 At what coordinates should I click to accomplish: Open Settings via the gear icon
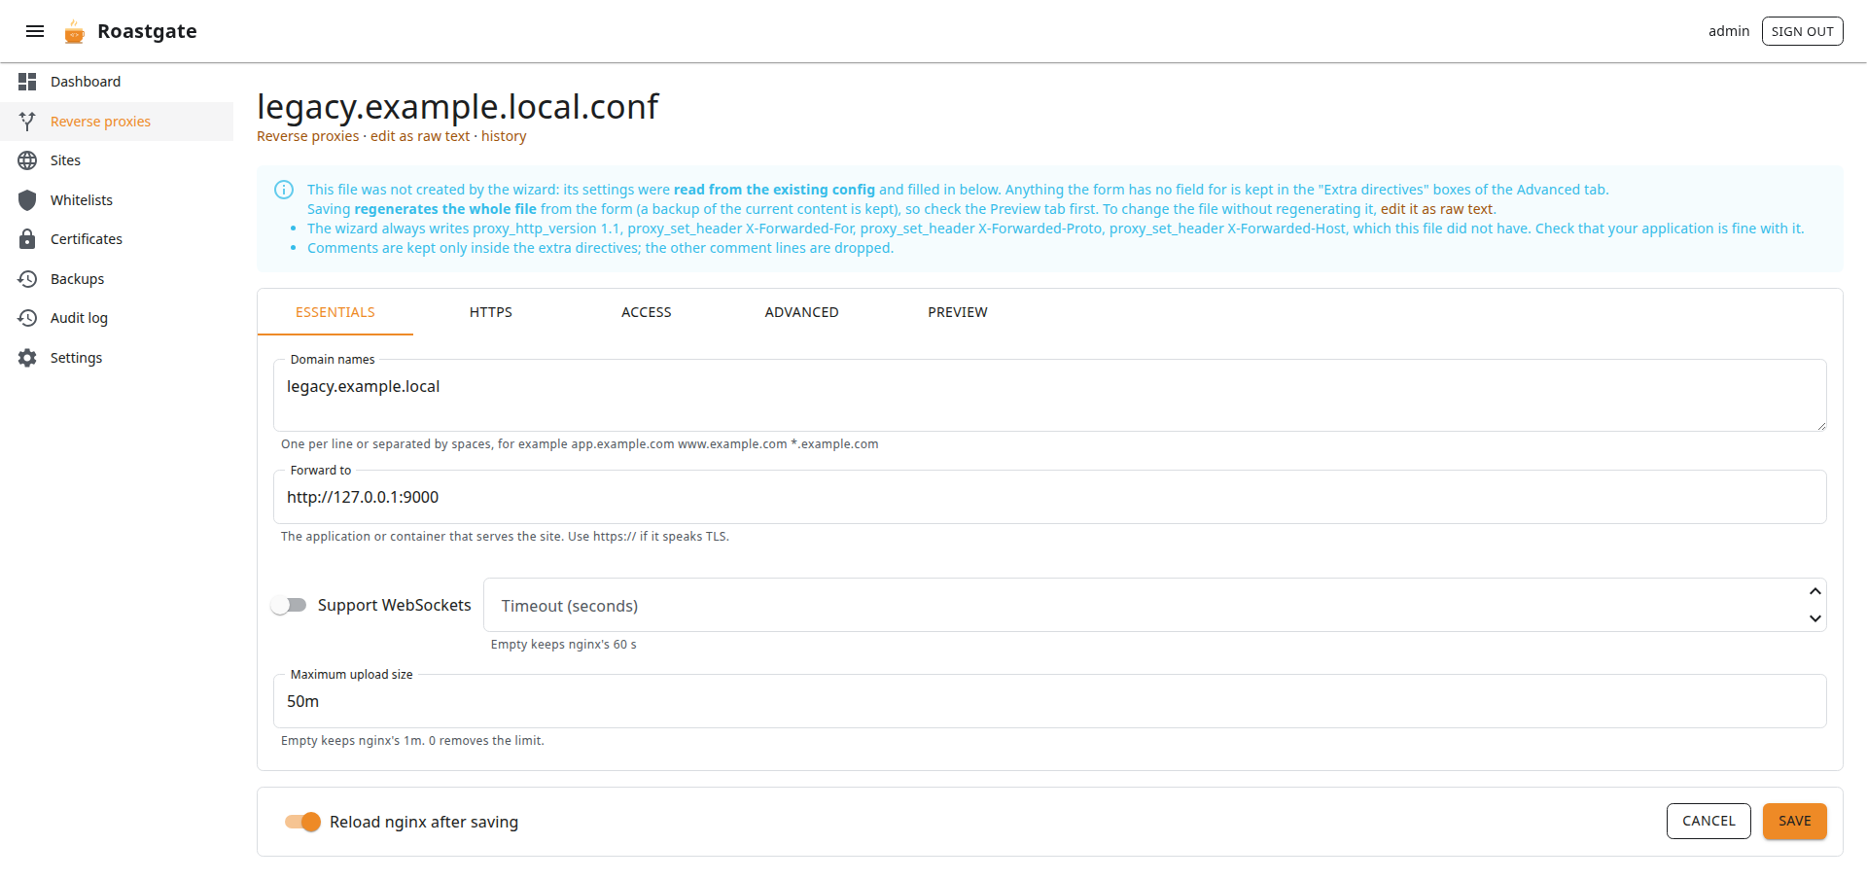[x=27, y=358]
